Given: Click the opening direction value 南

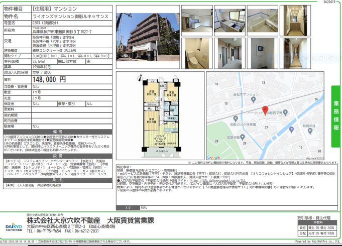Looking at the screenshot, I should point(88,61).
